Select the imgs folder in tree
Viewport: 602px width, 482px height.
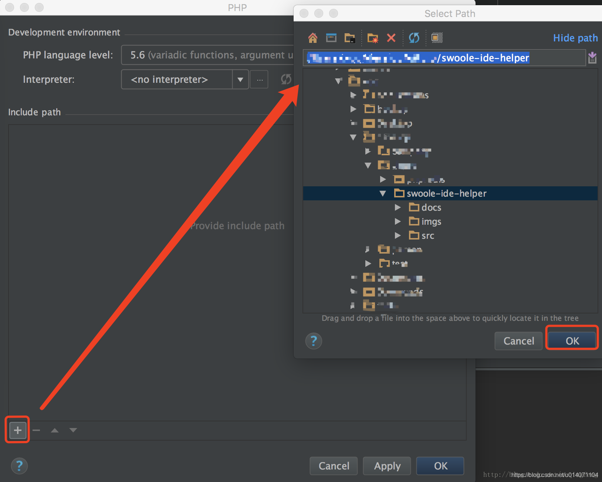tap(431, 221)
